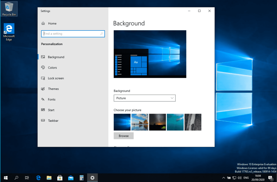
Task: Open the Colors settings page
Action: tap(73, 68)
